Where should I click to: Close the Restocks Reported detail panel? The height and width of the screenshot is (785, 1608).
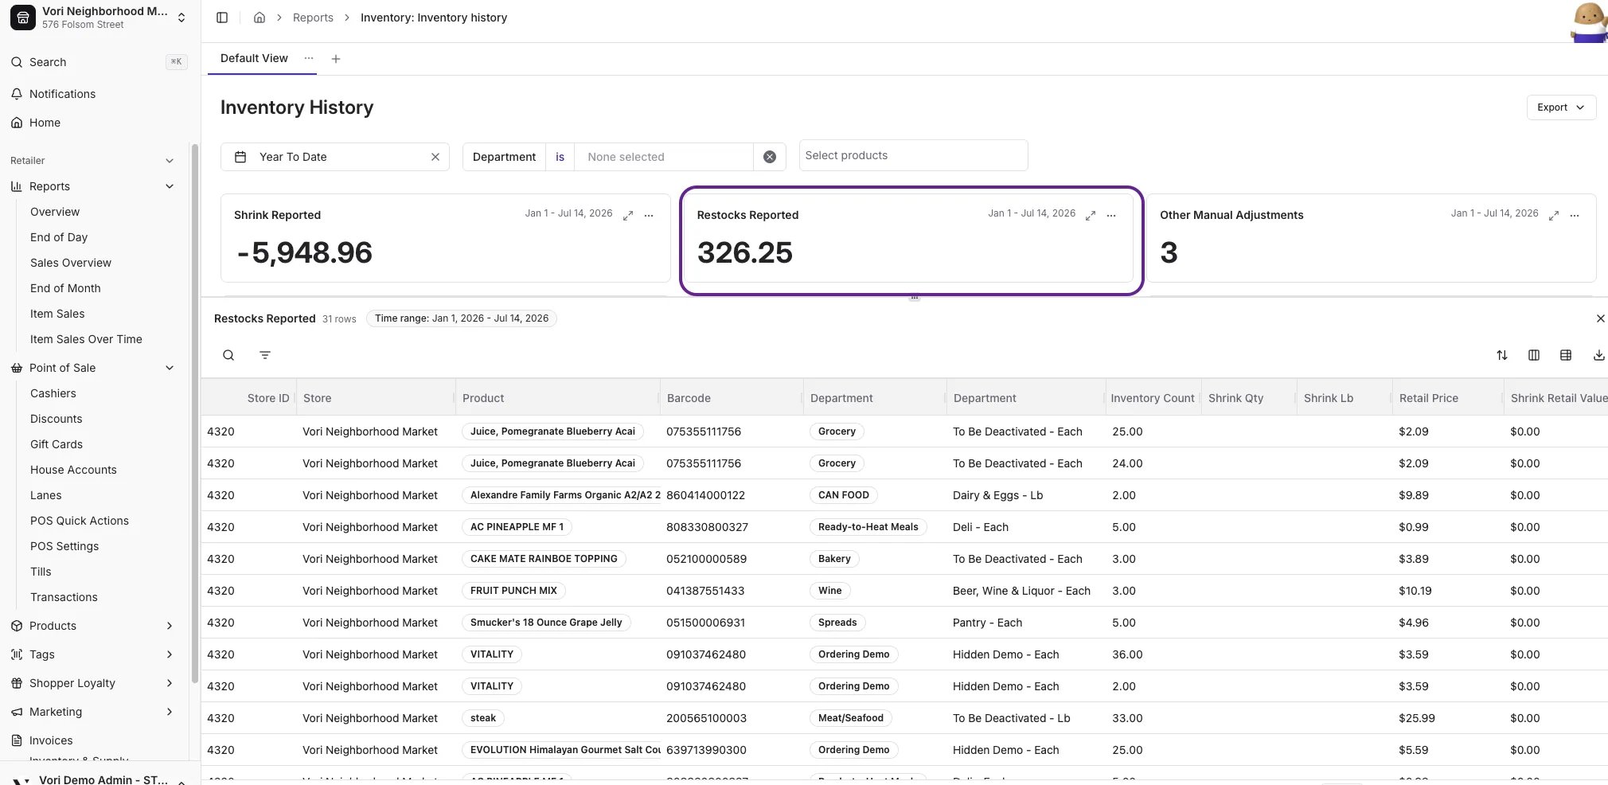(x=1600, y=318)
